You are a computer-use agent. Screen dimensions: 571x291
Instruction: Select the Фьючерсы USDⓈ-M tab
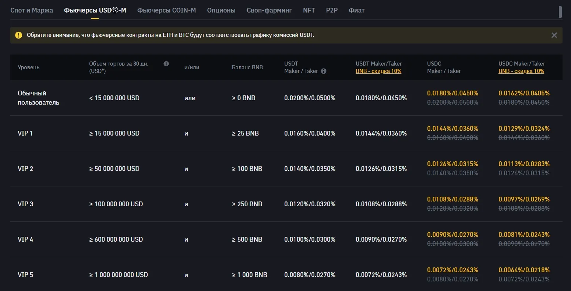point(95,10)
